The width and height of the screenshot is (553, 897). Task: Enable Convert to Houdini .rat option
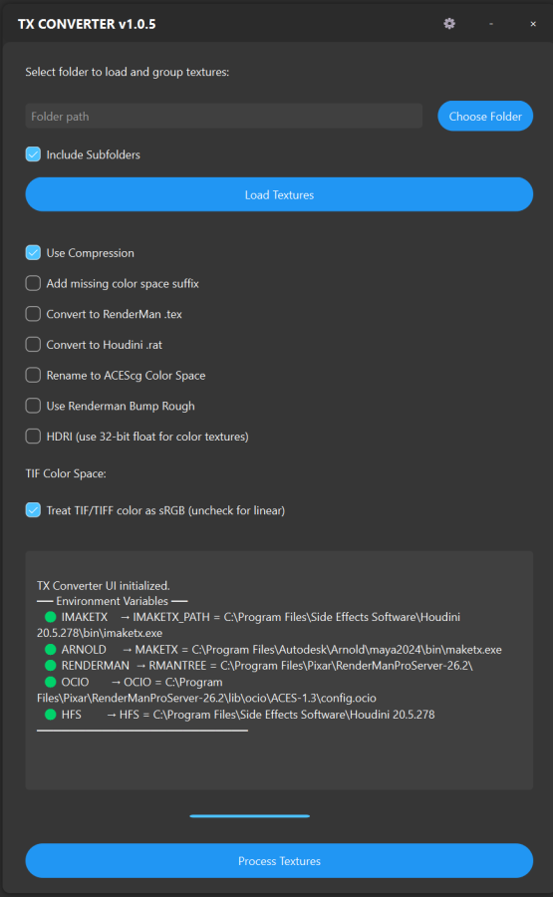coord(33,345)
